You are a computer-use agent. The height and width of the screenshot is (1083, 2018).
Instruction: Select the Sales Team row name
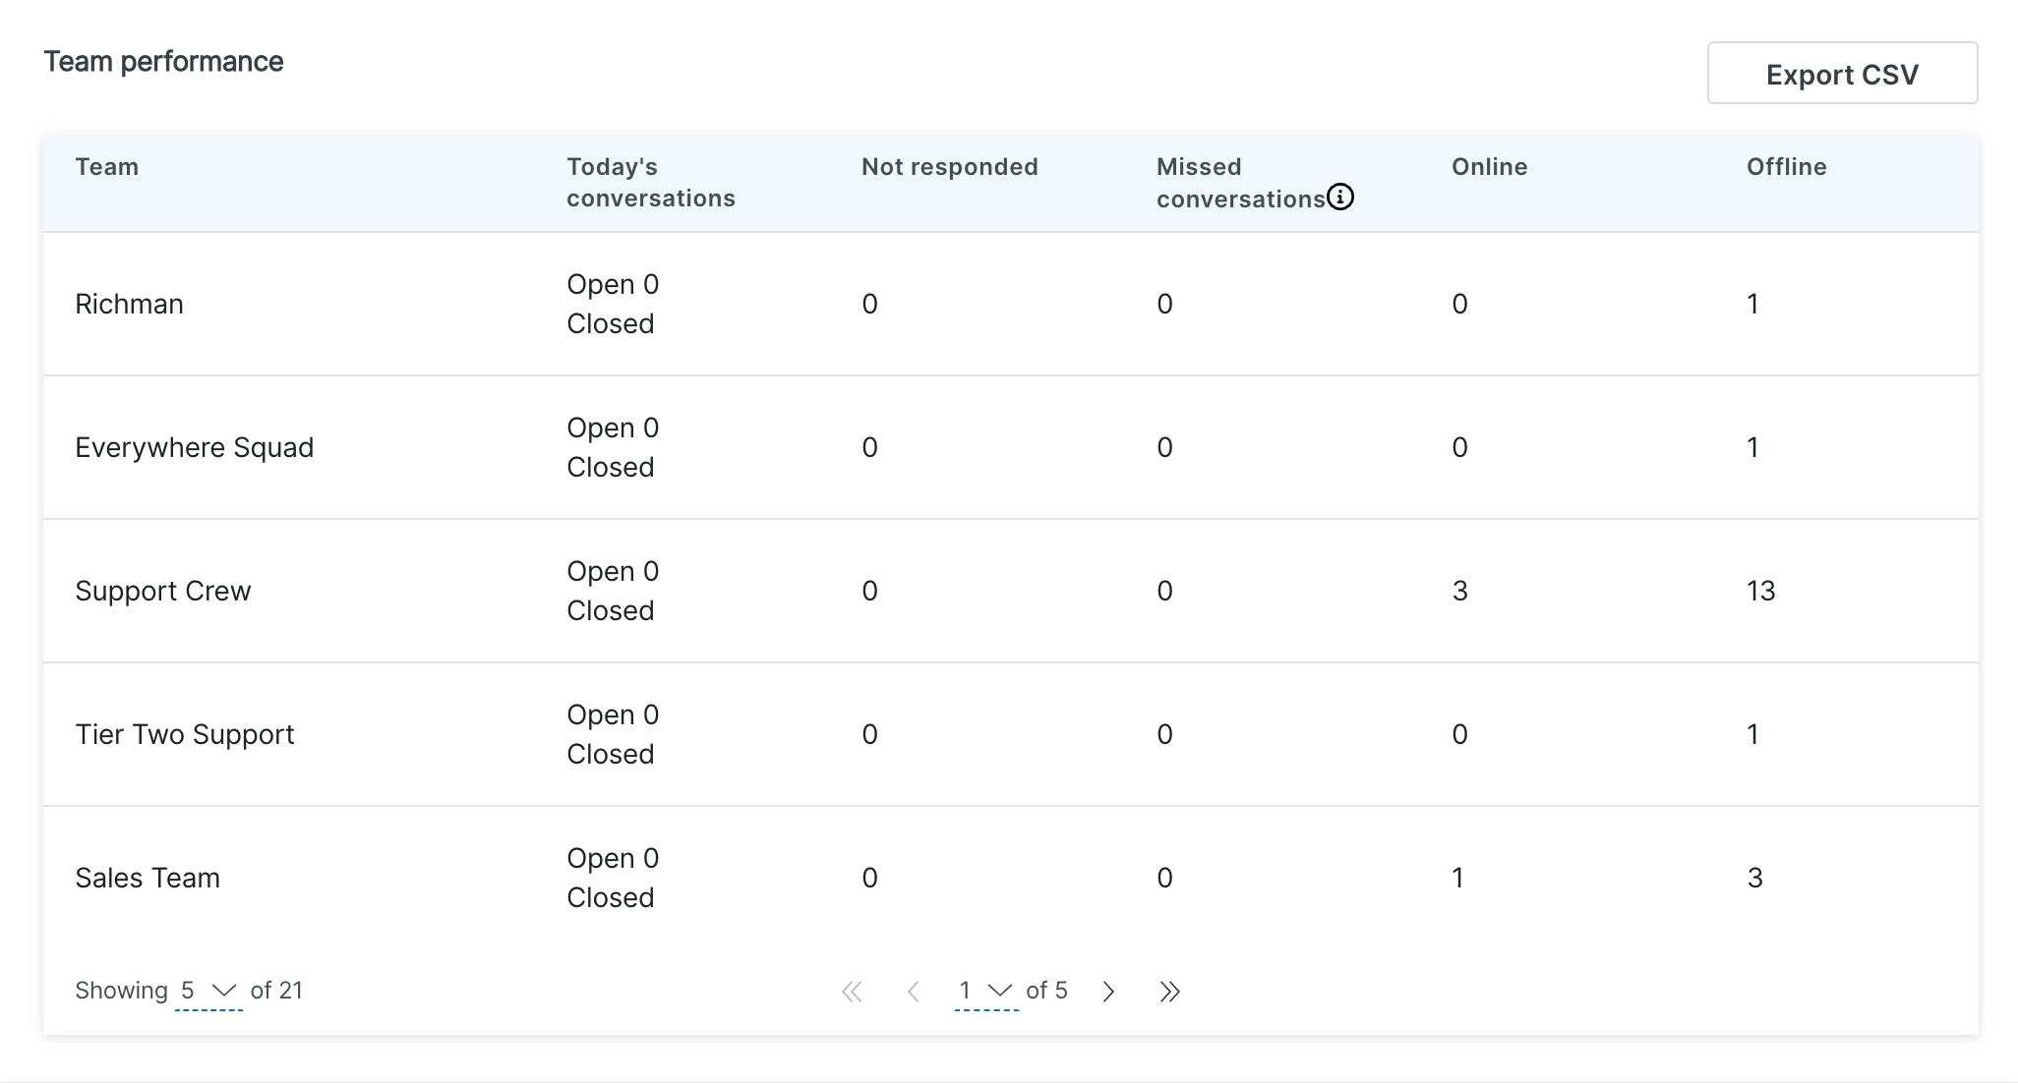pyautogui.click(x=148, y=879)
